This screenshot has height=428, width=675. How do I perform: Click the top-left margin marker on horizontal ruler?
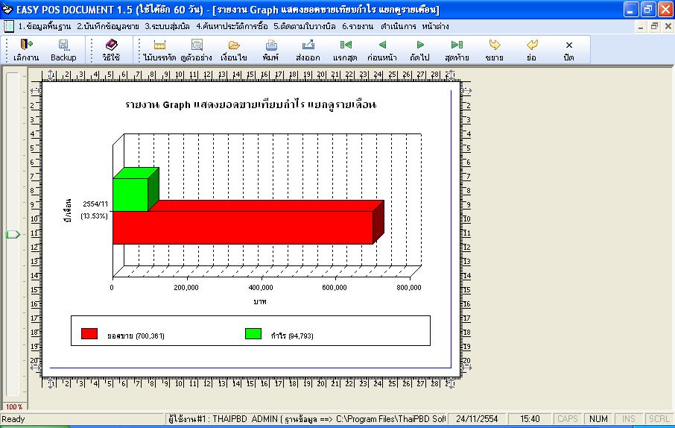pyautogui.click(x=51, y=75)
